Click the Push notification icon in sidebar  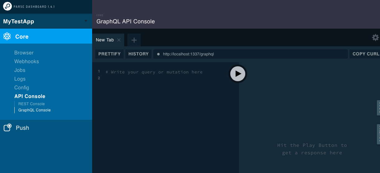coord(7,128)
